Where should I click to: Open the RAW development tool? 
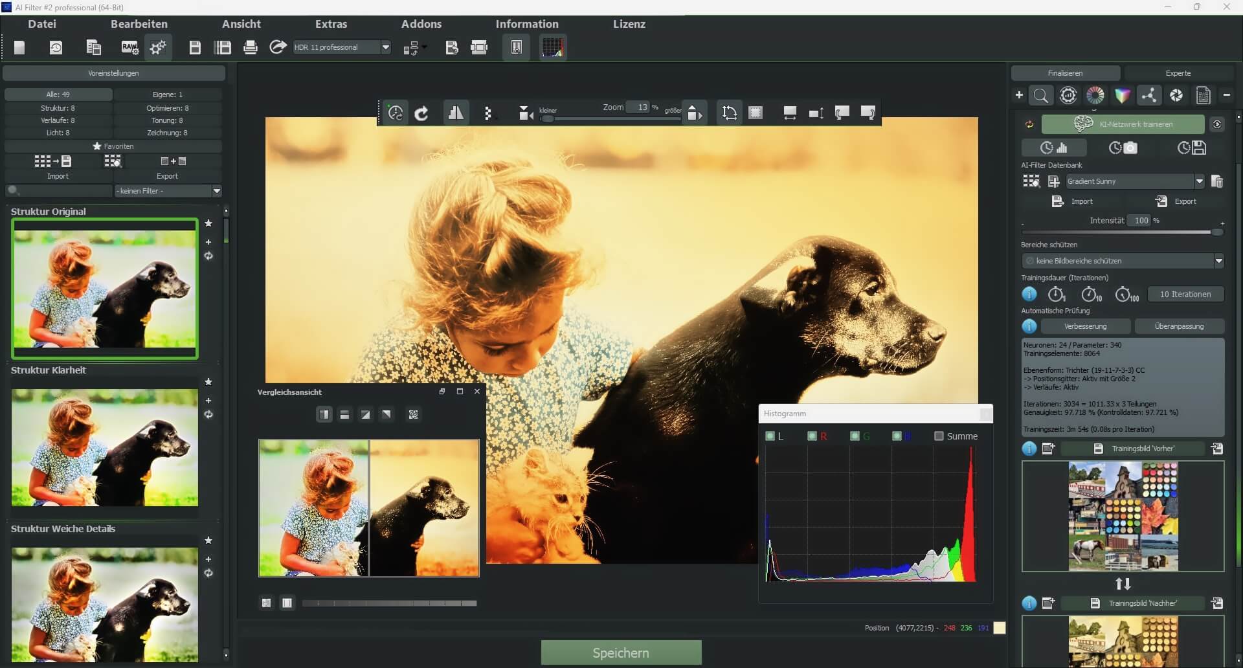[130, 47]
